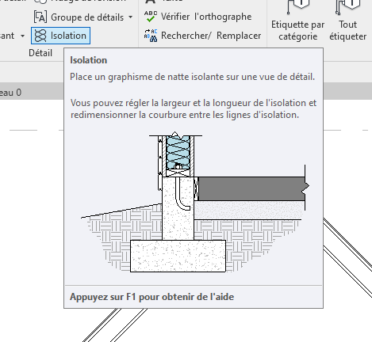Click the 'Appuyez sur F1 pour obtenir de l'aide' text

pos(152,297)
